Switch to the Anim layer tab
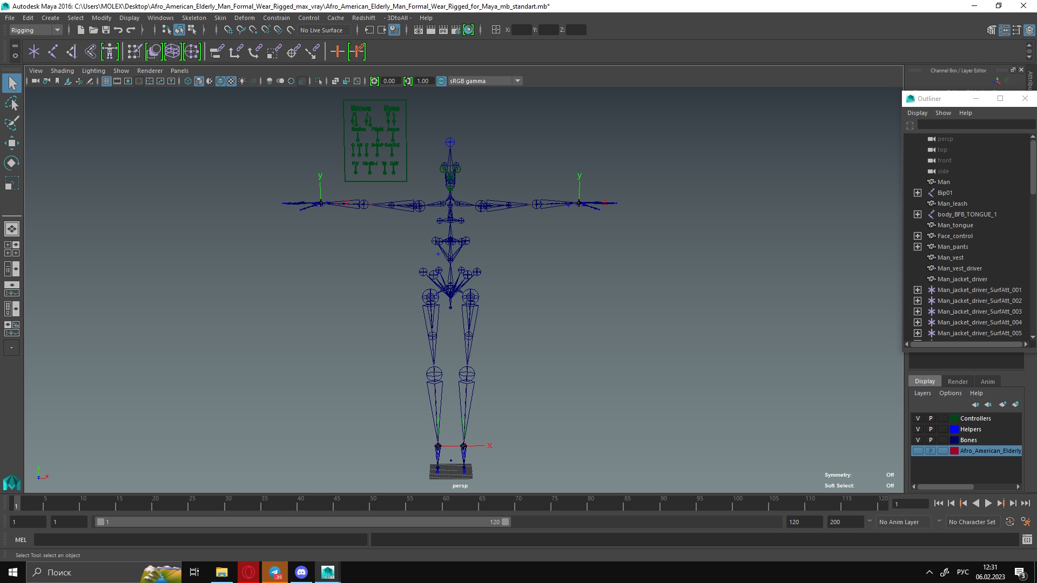Screen dimensions: 1037x583 (987, 381)
